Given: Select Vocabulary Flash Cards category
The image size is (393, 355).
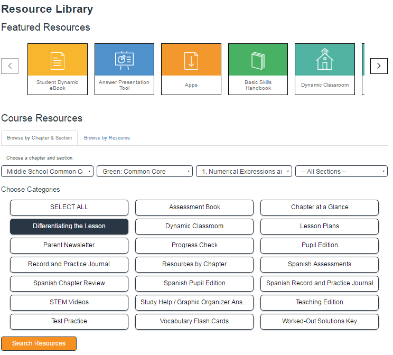Looking at the screenshot, I should (194, 322).
